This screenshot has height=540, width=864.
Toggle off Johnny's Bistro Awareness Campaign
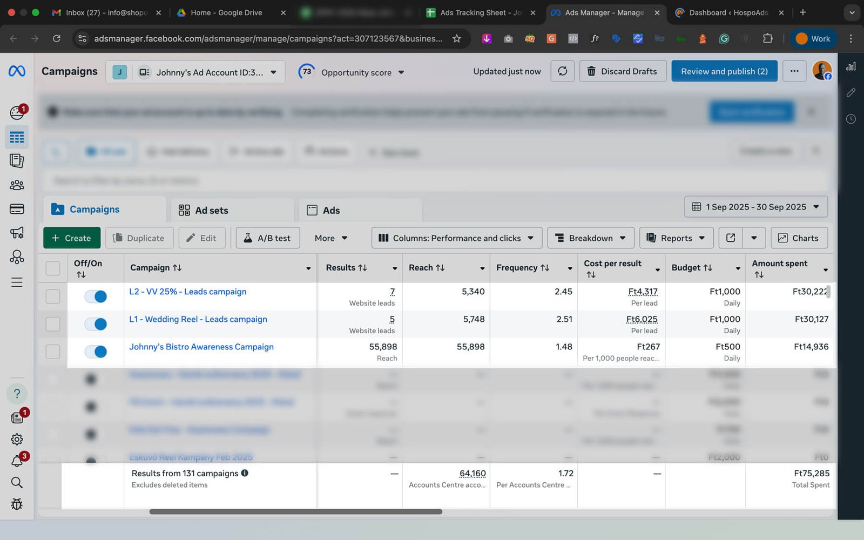pyautogui.click(x=96, y=352)
